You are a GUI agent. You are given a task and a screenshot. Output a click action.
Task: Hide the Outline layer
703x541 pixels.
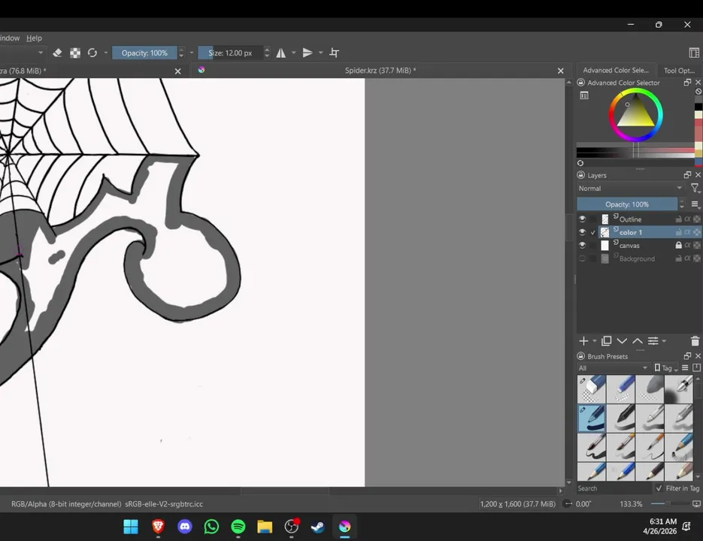pyautogui.click(x=582, y=219)
